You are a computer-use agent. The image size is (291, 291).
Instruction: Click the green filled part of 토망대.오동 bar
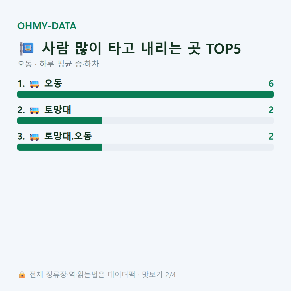pos(60,147)
